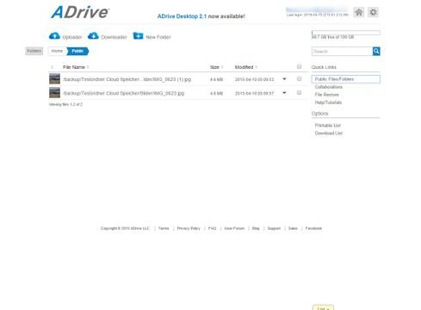Sort by Size column
Image resolution: width=421 pixels, height=310 pixels.
pos(216,67)
